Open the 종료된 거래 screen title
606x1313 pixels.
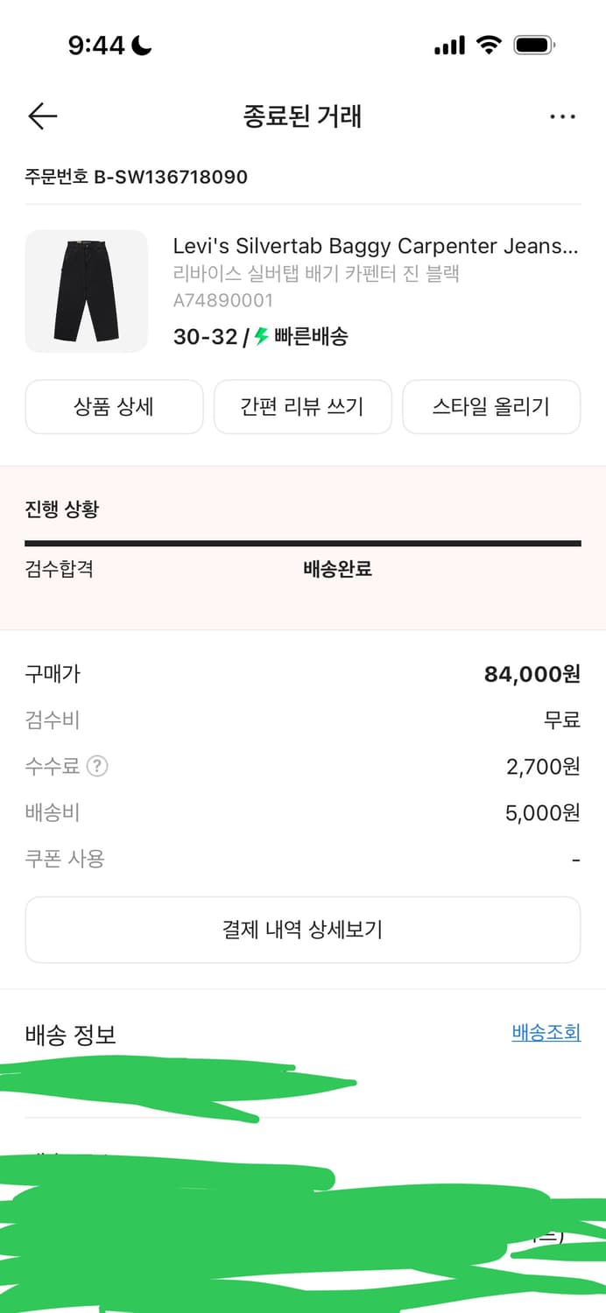(303, 116)
